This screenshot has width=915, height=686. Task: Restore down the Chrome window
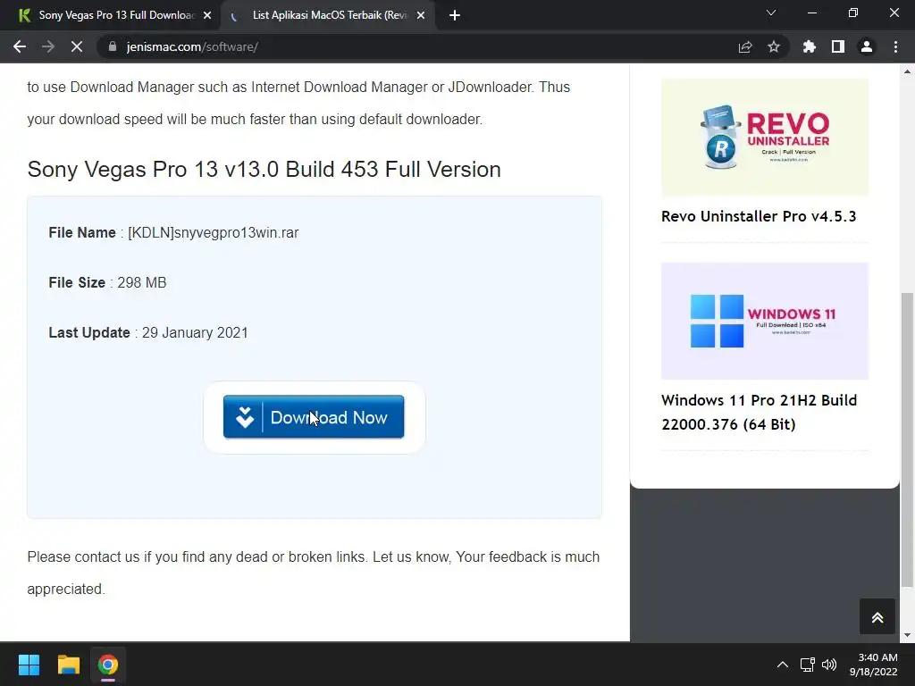click(853, 13)
